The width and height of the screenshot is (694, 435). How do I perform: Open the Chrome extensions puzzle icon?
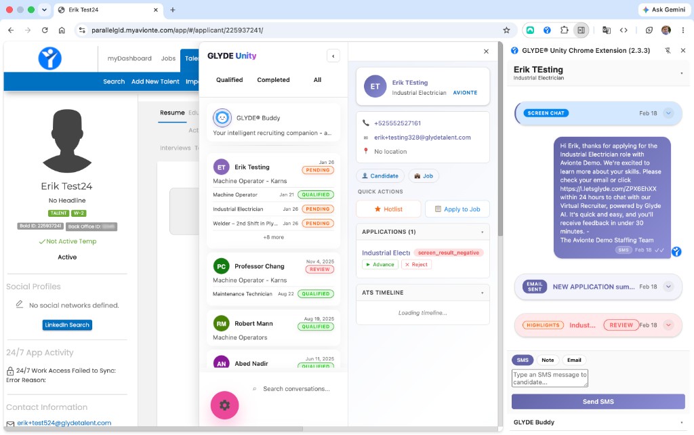point(564,30)
